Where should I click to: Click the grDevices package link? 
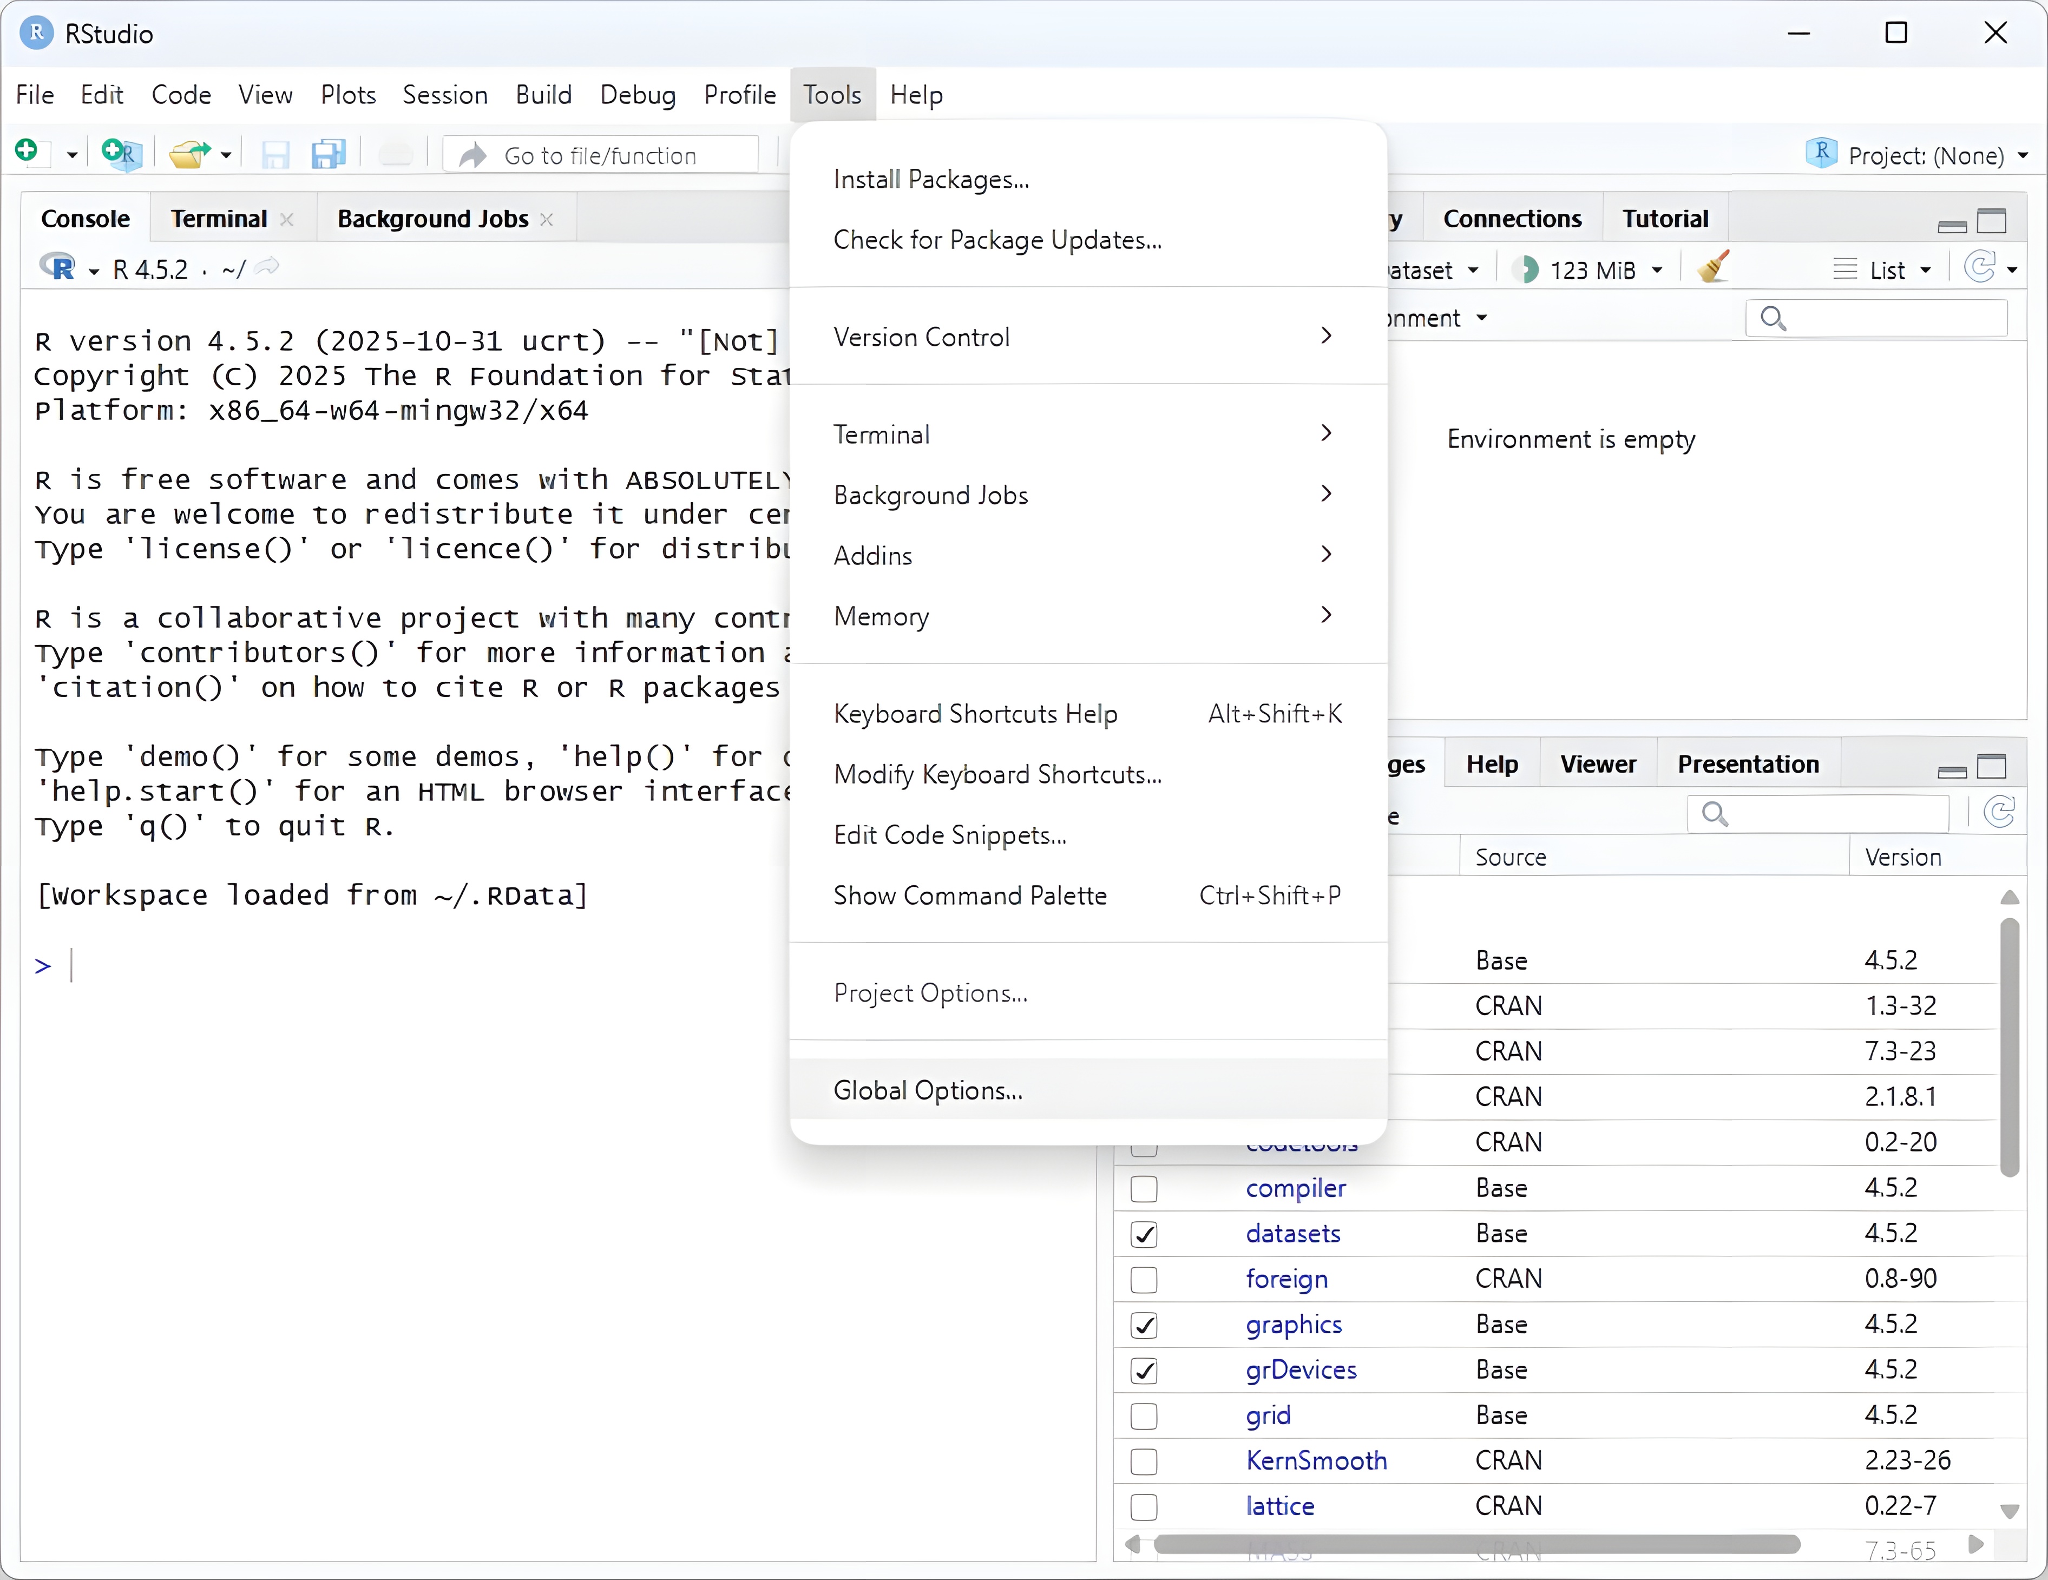click(x=1301, y=1370)
